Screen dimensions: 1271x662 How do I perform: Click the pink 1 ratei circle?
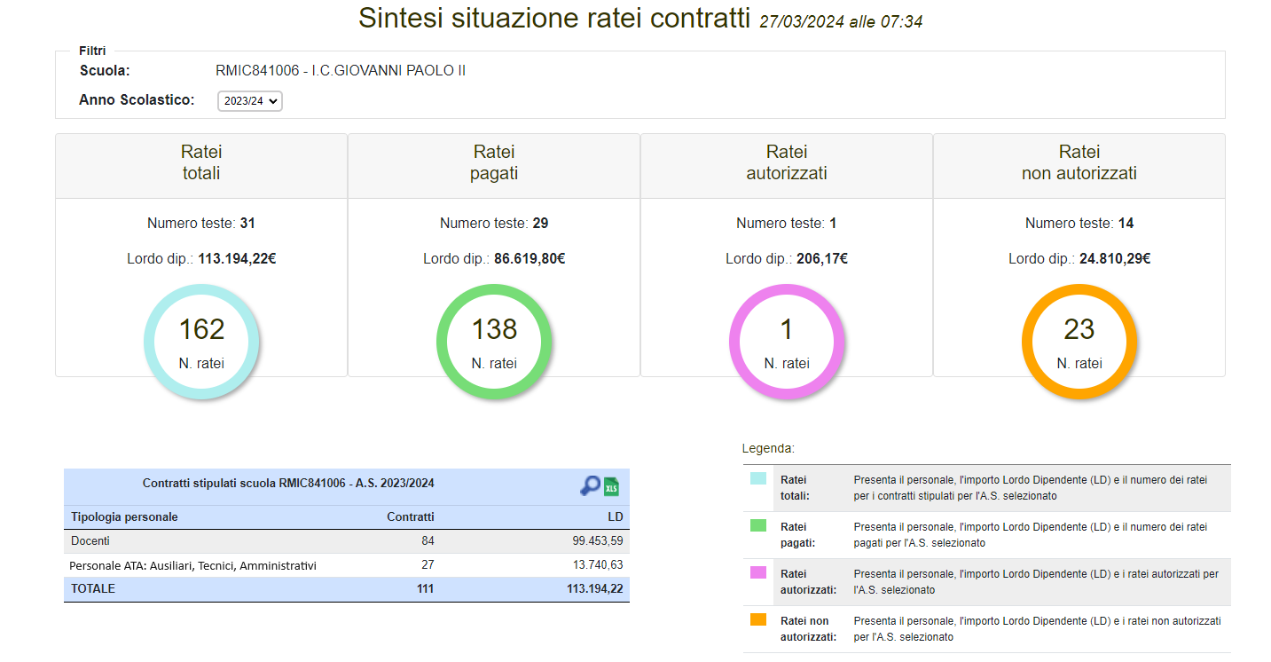787,342
